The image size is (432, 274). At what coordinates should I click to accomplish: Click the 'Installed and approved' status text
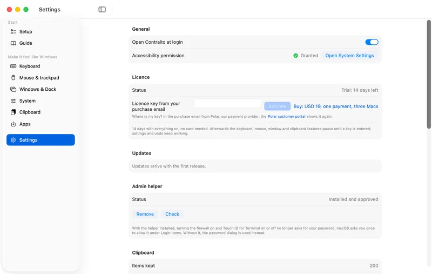pyautogui.click(x=353, y=199)
